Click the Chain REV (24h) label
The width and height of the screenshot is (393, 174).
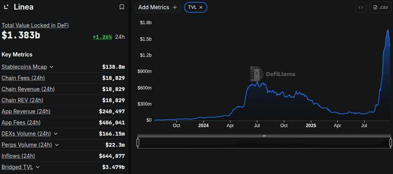click(22, 100)
